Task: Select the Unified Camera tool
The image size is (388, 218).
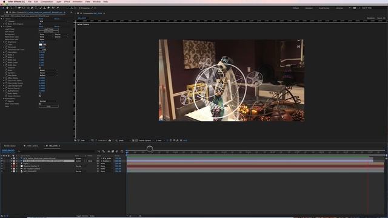Action: point(19,8)
